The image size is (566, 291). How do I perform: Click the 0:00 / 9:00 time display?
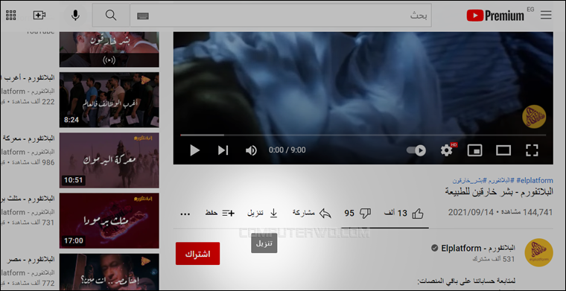click(x=287, y=150)
